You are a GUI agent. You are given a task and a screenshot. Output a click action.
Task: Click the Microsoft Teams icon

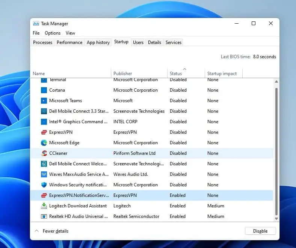pyautogui.click(x=44, y=101)
